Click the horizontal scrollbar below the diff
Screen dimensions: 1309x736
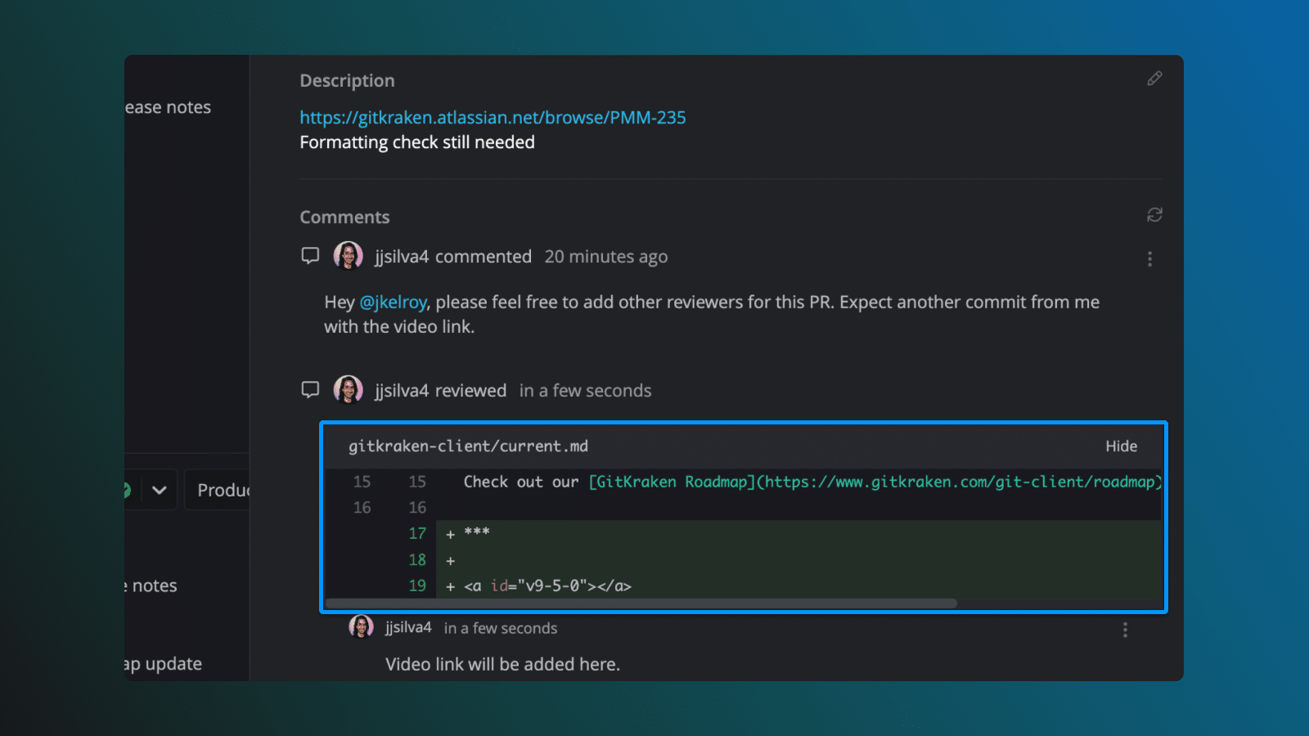[x=642, y=604]
